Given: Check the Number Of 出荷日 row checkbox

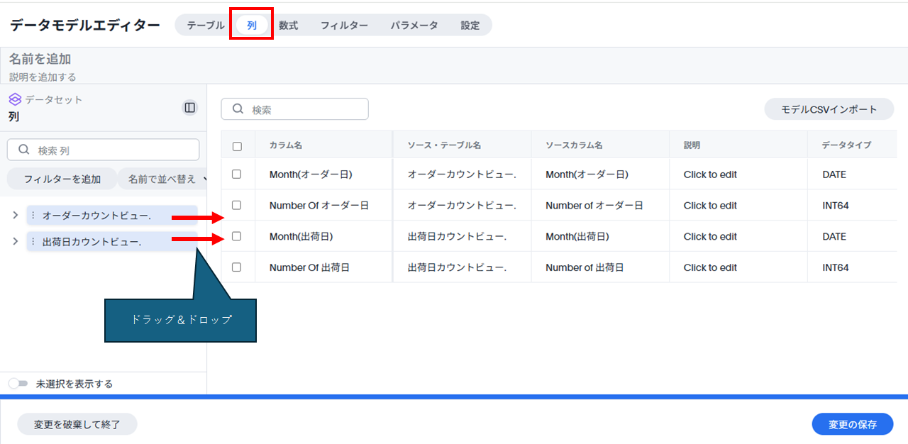Looking at the screenshot, I should click(x=237, y=267).
